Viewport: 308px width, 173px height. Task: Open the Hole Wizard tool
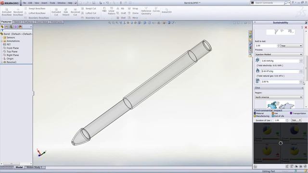[66, 12]
